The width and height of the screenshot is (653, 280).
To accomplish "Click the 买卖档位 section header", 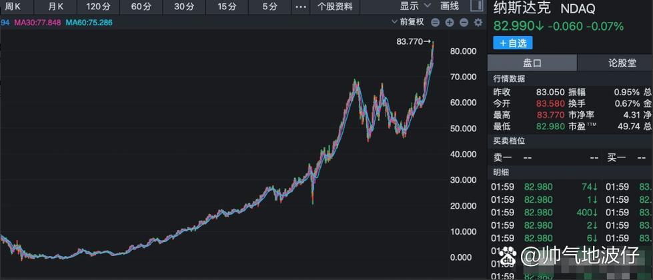I will pyautogui.click(x=509, y=141).
